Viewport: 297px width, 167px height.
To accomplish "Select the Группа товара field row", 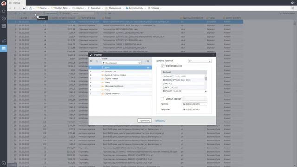I will tap(120, 78).
